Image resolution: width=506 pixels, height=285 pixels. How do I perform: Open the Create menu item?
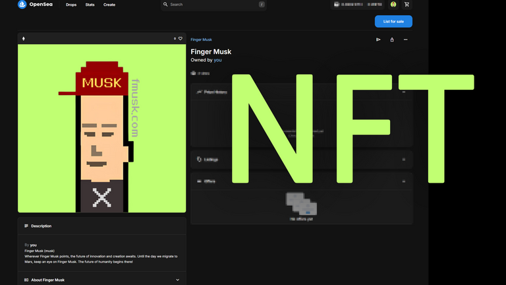pyautogui.click(x=109, y=5)
